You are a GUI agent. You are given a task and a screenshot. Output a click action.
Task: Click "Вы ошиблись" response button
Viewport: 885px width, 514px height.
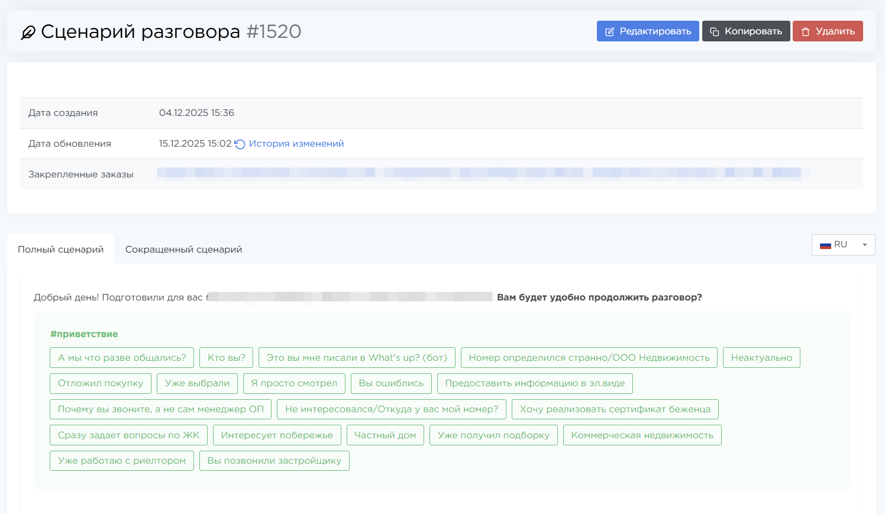click(391, 383)
